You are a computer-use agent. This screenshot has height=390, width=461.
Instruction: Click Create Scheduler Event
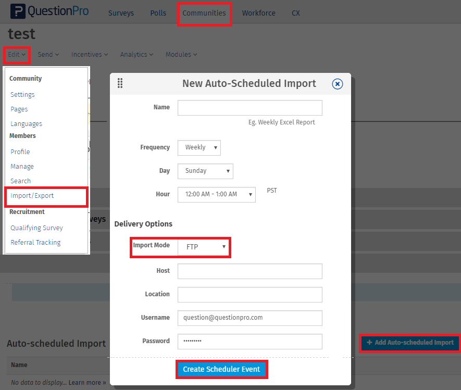pyautogui.click(x=221, y=369)
